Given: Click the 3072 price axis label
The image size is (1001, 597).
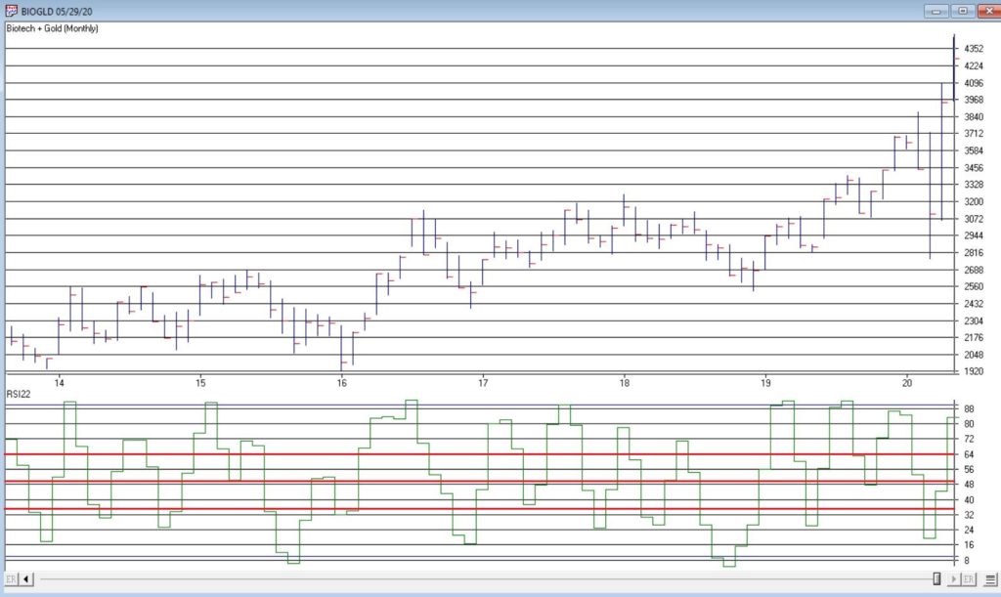Looking at the screenshot, I should pos(974,219).
